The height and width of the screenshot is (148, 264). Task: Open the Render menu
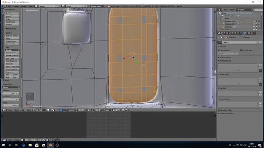pyautogui.click(x=16, y=6)
